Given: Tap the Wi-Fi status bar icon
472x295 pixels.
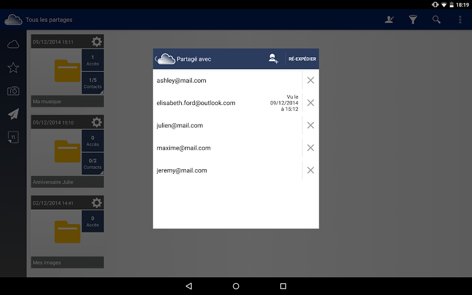Looking at the screenshot, I should click(x=444, y=5).
